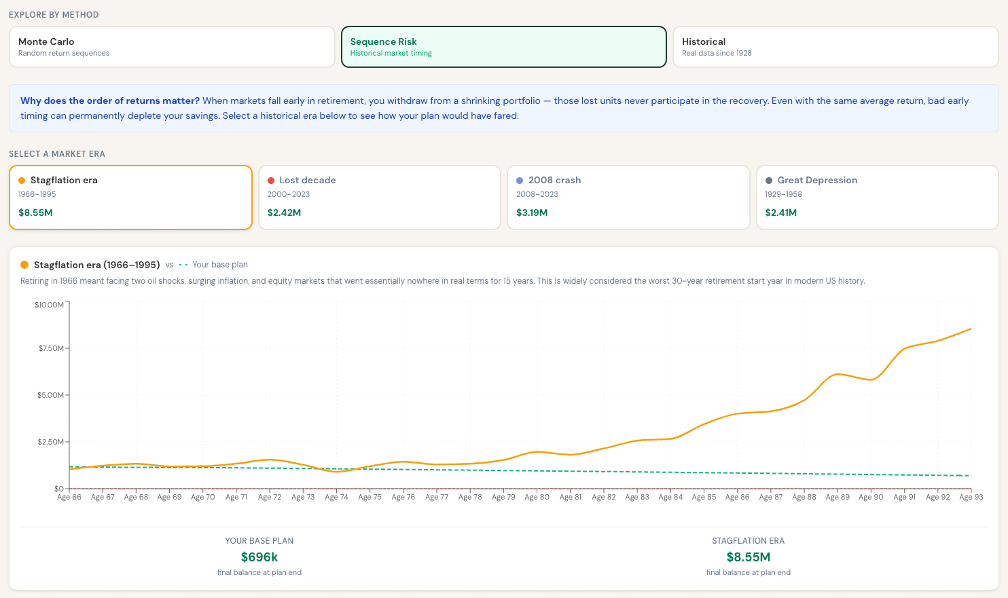Click the Age 66 axis label
The height and width of the screenshot is (598, 1008).
click(69, 498)
